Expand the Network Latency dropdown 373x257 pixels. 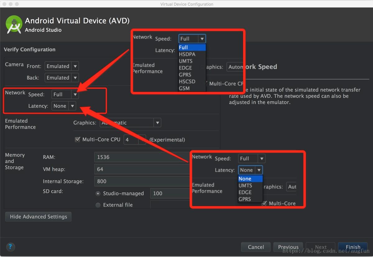[63, 106]
